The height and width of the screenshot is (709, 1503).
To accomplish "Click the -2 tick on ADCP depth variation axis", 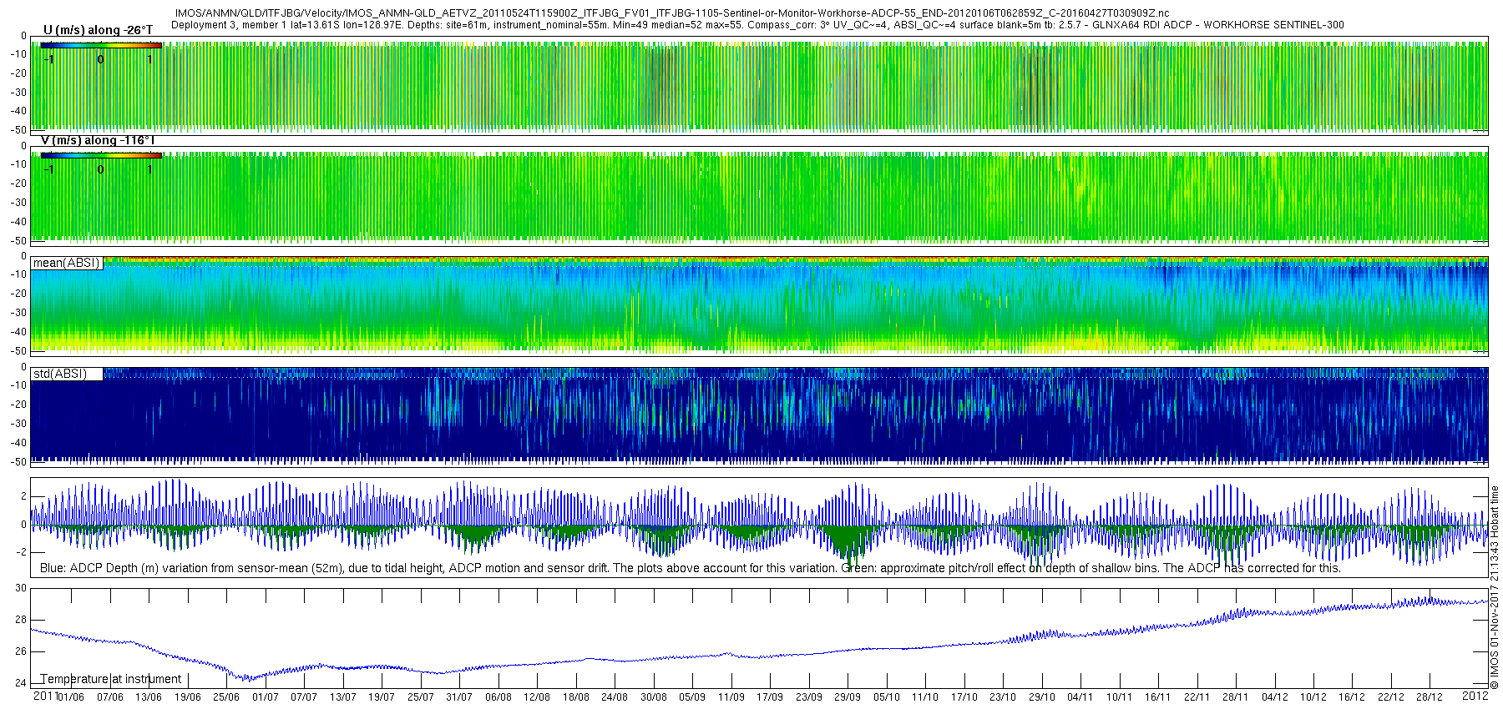I will click(22, 552).
